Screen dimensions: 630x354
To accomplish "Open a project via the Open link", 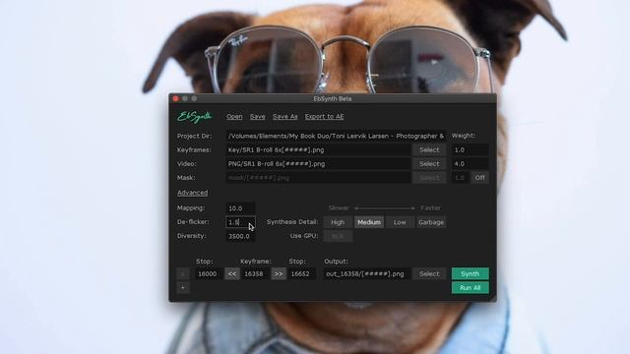I will coord(234,116).
